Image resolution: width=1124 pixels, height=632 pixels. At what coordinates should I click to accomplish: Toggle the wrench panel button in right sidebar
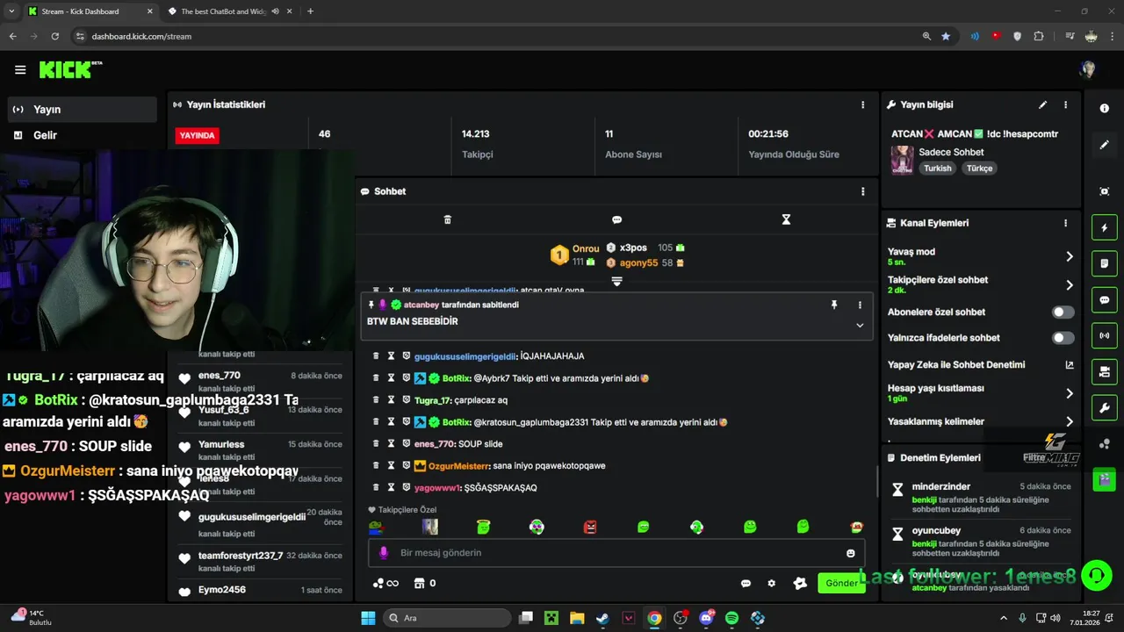click(x=1105, y=407)
